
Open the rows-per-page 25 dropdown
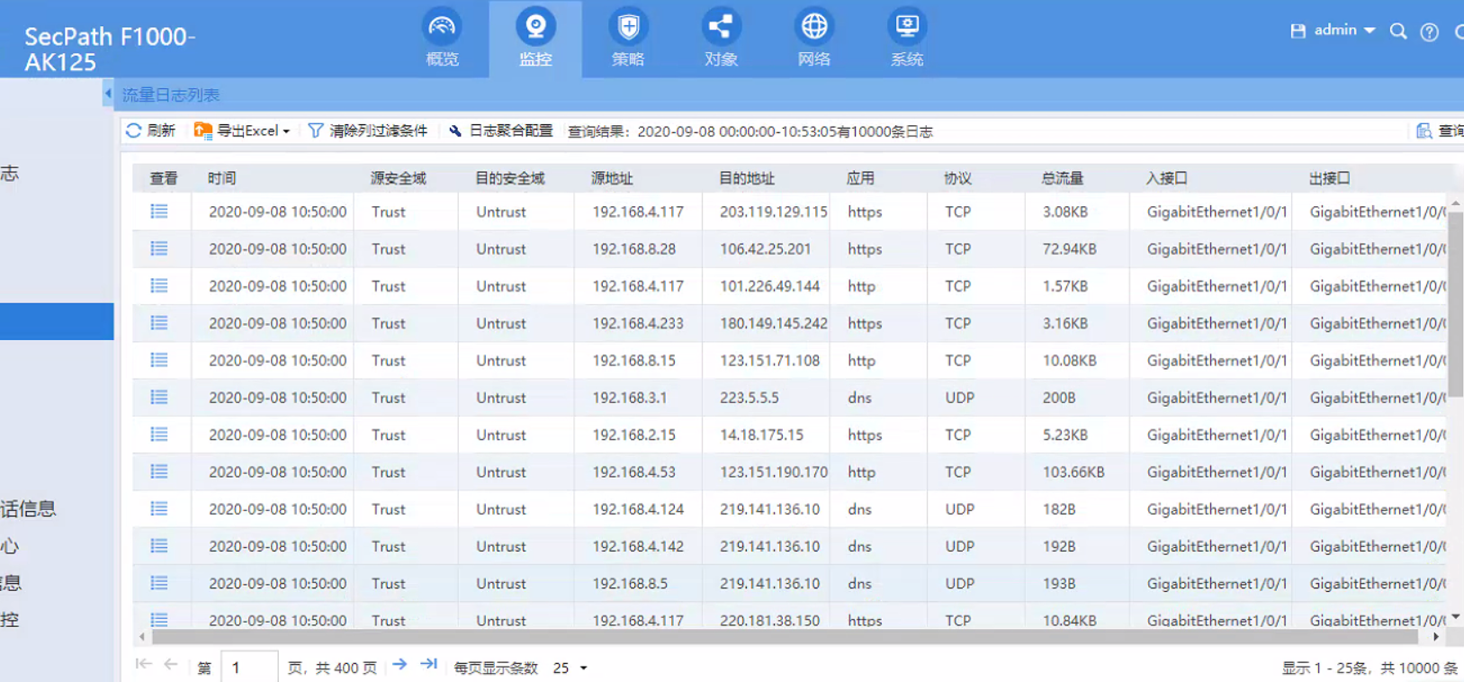point(570,669)
